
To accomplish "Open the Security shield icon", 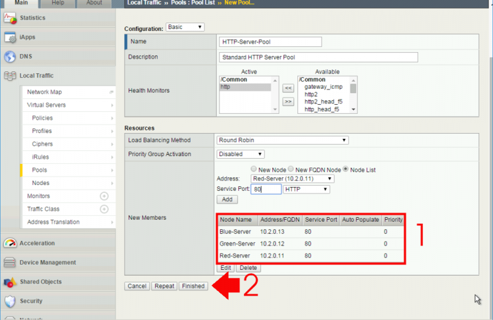I will coord(10,301).
